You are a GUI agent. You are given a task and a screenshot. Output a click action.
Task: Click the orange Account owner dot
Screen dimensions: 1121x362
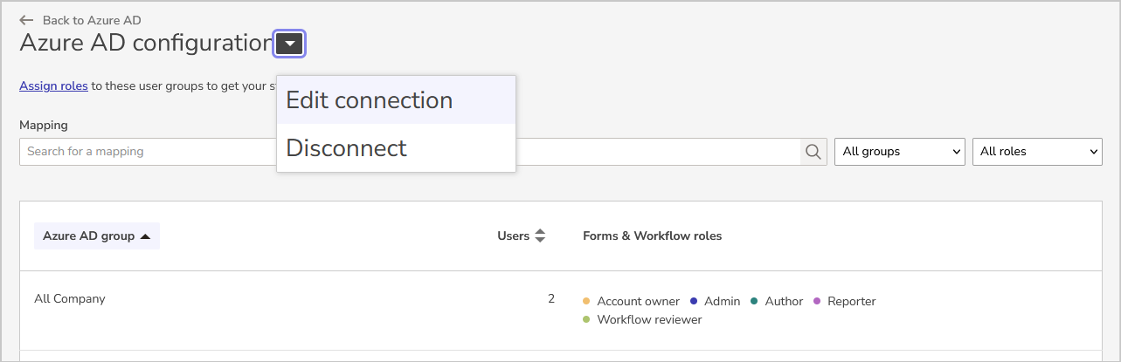click(586, 302)
